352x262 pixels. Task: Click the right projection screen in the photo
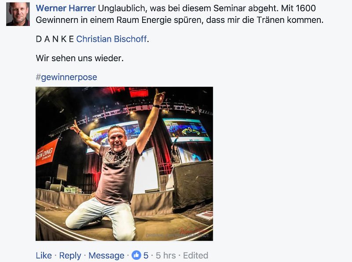187,130
